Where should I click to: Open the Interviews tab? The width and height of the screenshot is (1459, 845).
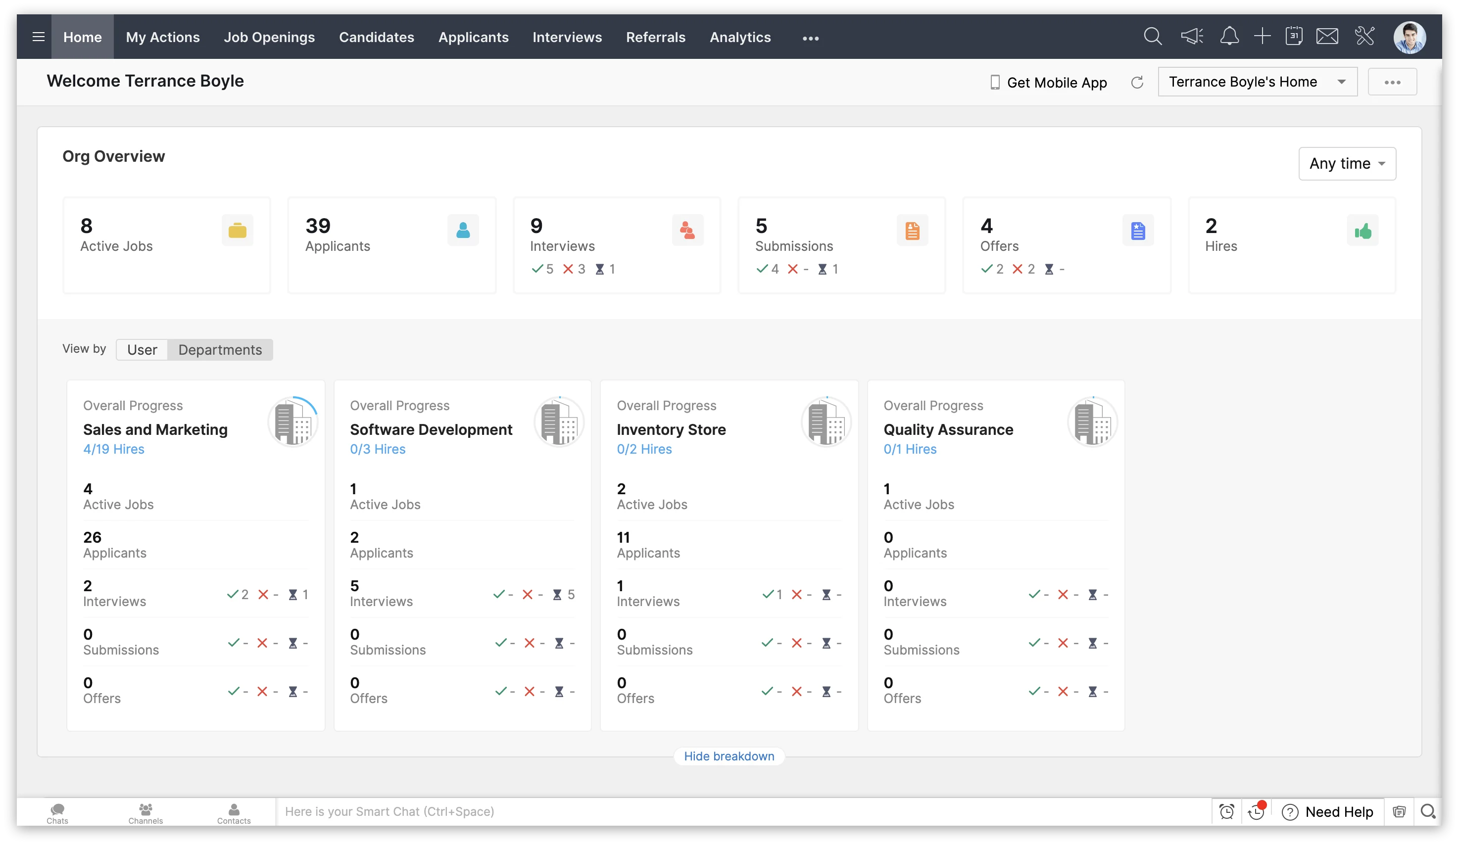coord(567,37)
